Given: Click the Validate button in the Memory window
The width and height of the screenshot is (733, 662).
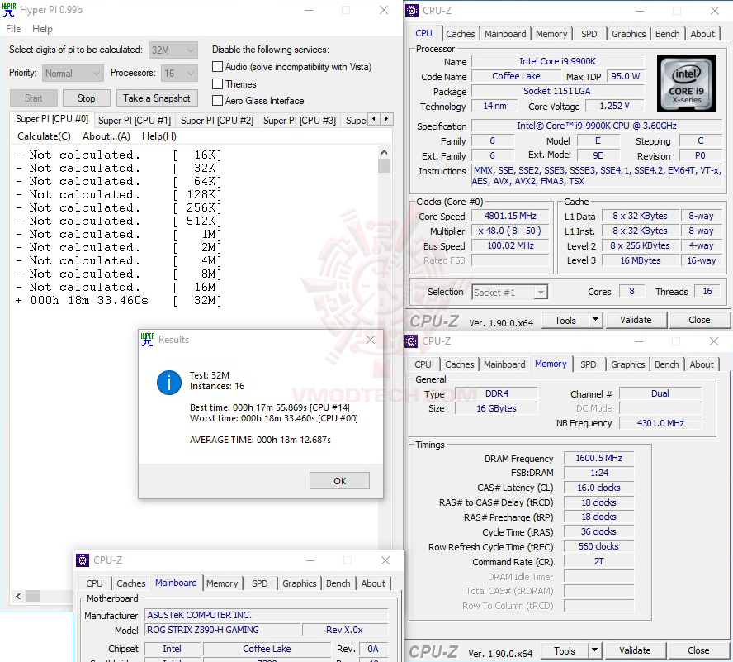Looking at the screenshot, I should click(635, 650).
